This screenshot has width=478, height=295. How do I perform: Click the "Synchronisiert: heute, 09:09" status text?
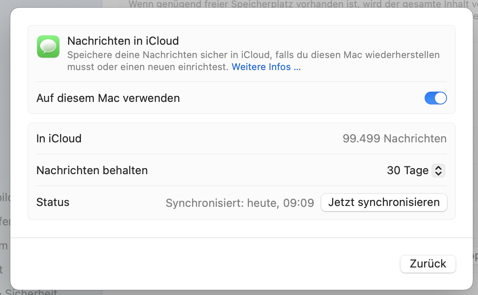(x=239, y=203)
